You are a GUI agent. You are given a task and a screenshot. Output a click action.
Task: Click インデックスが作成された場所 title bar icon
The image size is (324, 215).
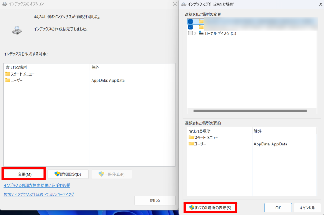[184, 4]
